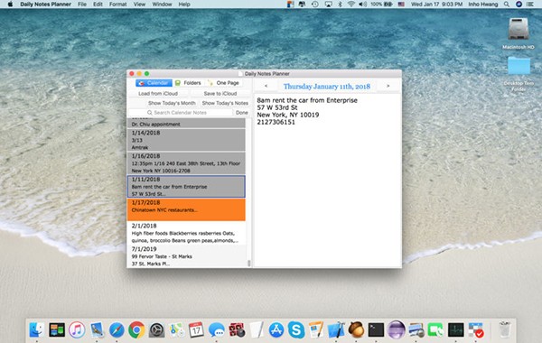Open Pages from the Dock
The width and height of the screenshot is (542, 343).
316,329
